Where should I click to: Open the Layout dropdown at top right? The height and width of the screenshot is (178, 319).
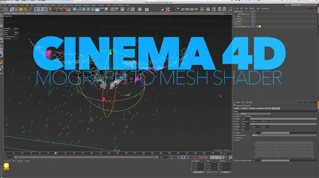point(303,5)
